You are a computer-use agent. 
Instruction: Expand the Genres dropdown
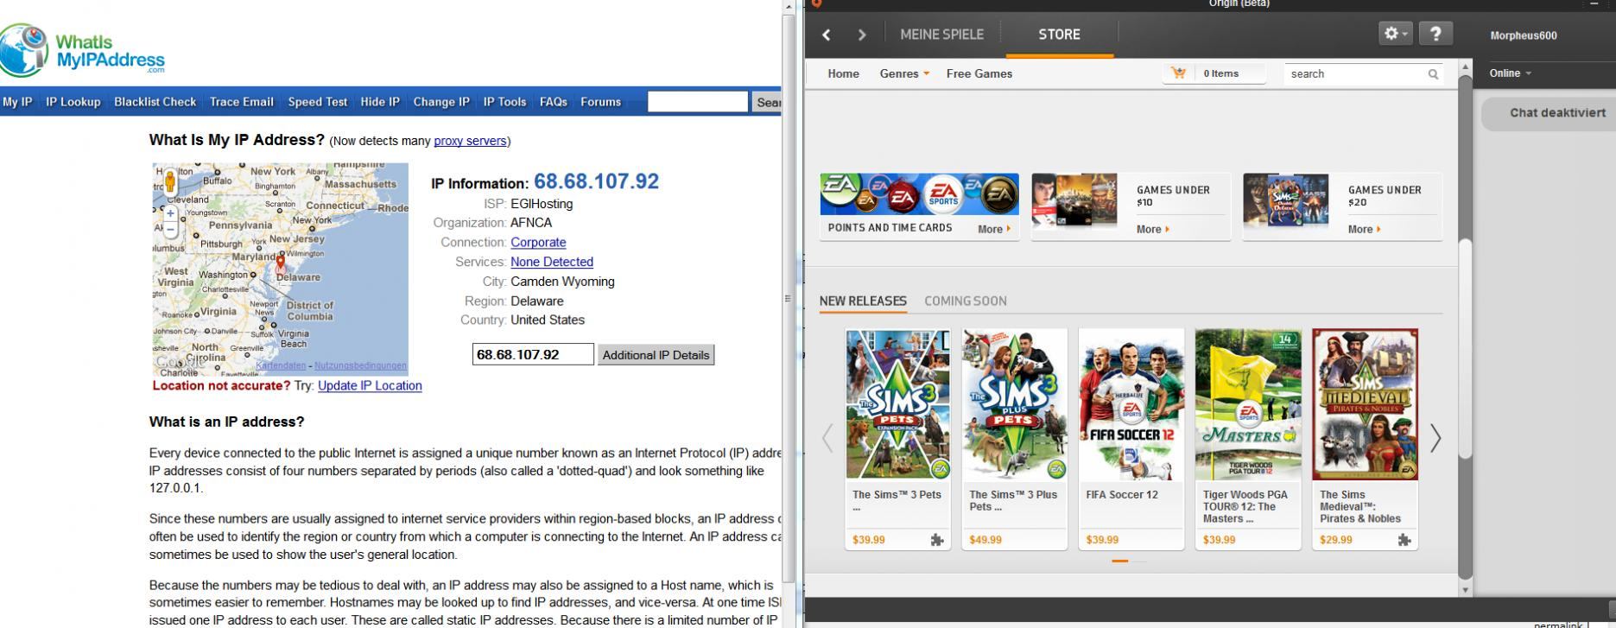[904, 73]
